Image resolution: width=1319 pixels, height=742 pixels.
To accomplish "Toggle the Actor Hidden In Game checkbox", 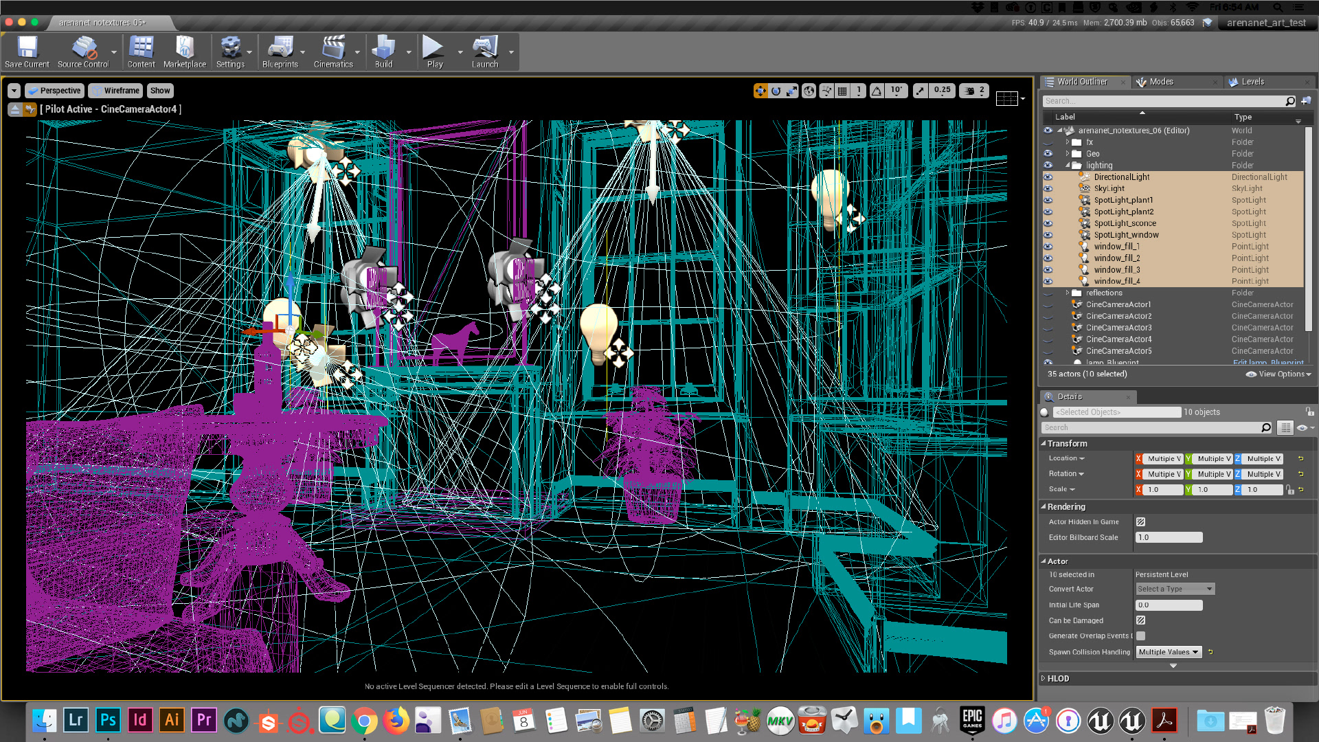I will (x=1140, y=522).
